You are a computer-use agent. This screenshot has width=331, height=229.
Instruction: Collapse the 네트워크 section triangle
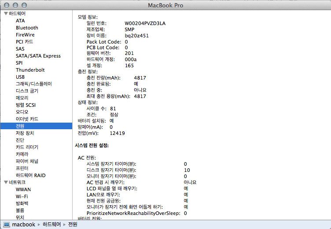click(6, 182)
